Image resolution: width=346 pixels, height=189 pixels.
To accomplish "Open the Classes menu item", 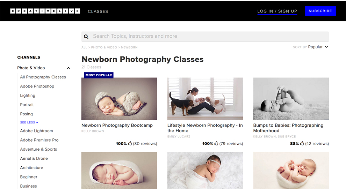I will pyautogui.click(x=98, y=11).
